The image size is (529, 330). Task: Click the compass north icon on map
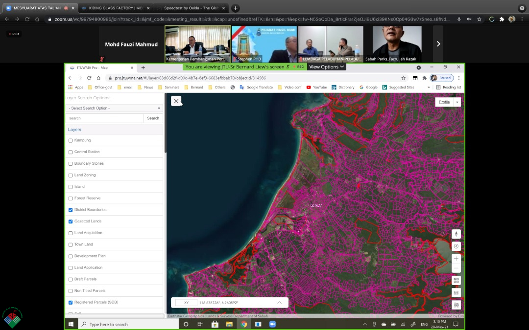click(x=456, y=234)
